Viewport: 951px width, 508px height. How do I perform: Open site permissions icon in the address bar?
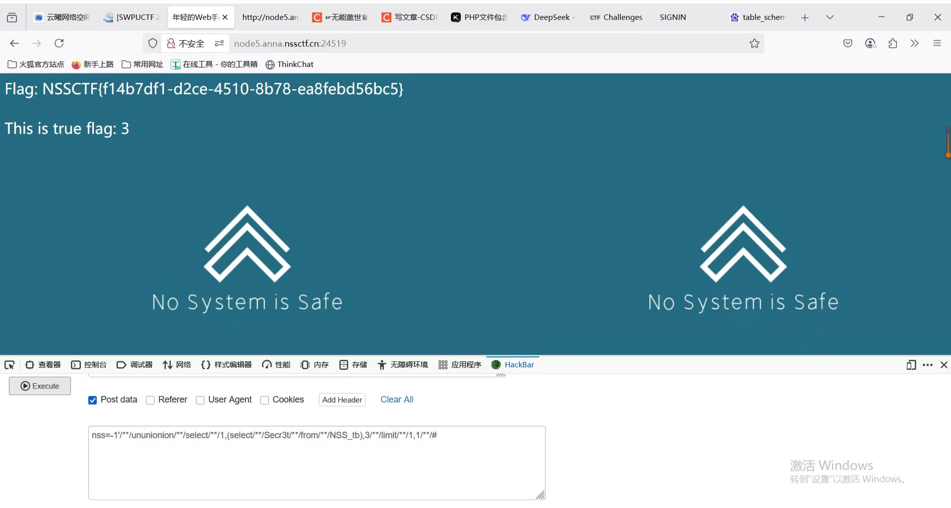219,44
